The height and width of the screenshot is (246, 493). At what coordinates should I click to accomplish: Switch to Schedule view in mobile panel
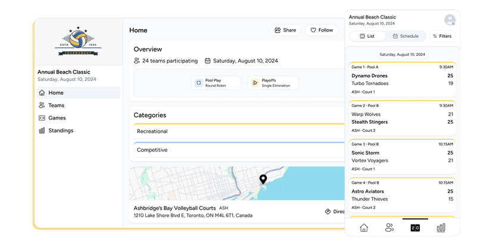405,36
